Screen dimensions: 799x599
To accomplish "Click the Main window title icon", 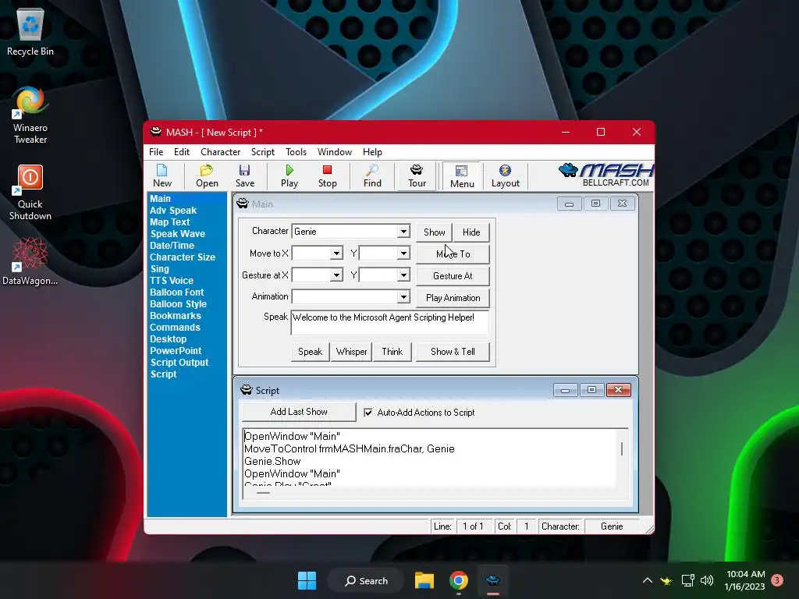I will (243, 204).
